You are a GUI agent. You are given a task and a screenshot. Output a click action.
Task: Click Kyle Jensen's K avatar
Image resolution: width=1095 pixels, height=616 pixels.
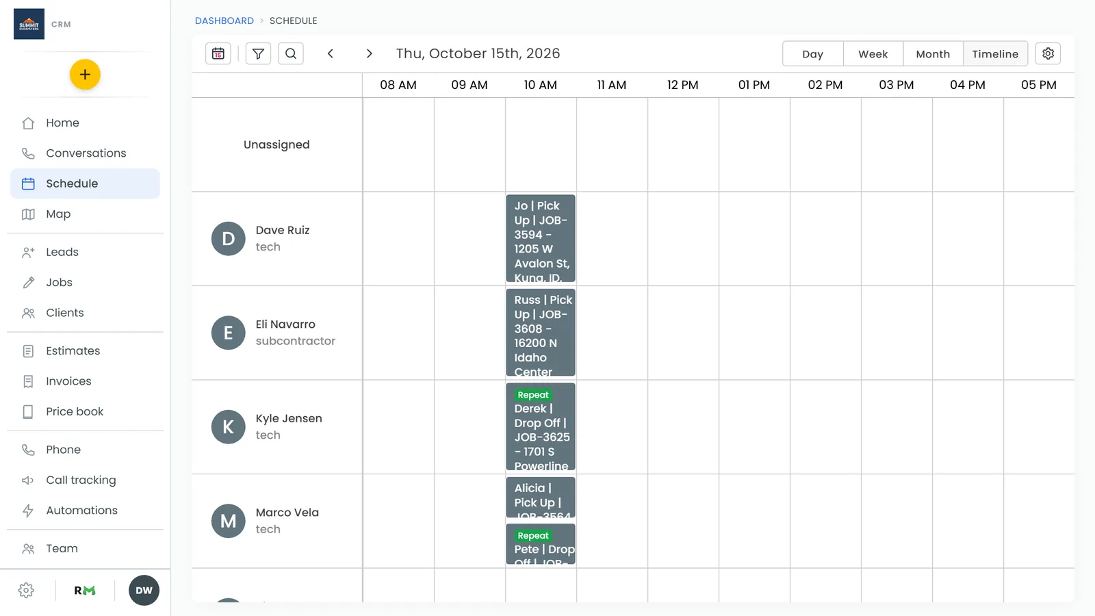pyautogui.click(x=229, y=427)
